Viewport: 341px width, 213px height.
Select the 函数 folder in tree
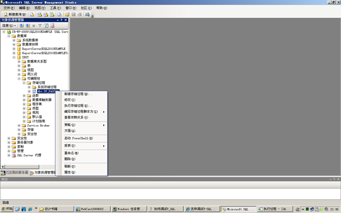36,96
